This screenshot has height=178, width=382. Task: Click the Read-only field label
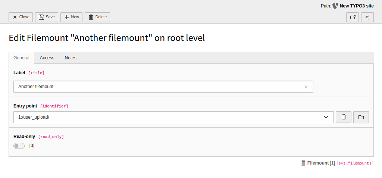(24, 137)
